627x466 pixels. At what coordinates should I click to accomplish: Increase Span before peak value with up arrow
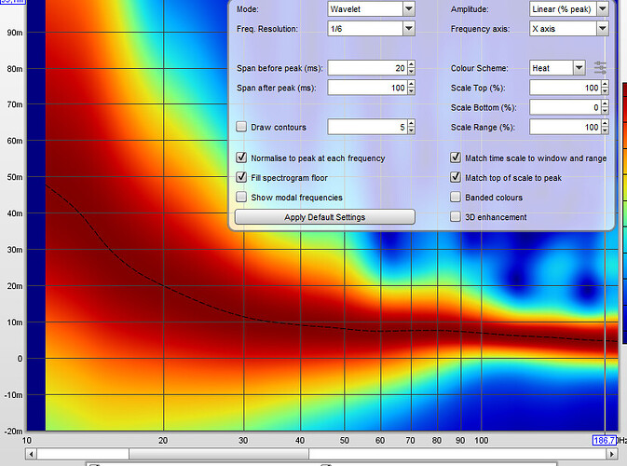click(x=411, y=64)
